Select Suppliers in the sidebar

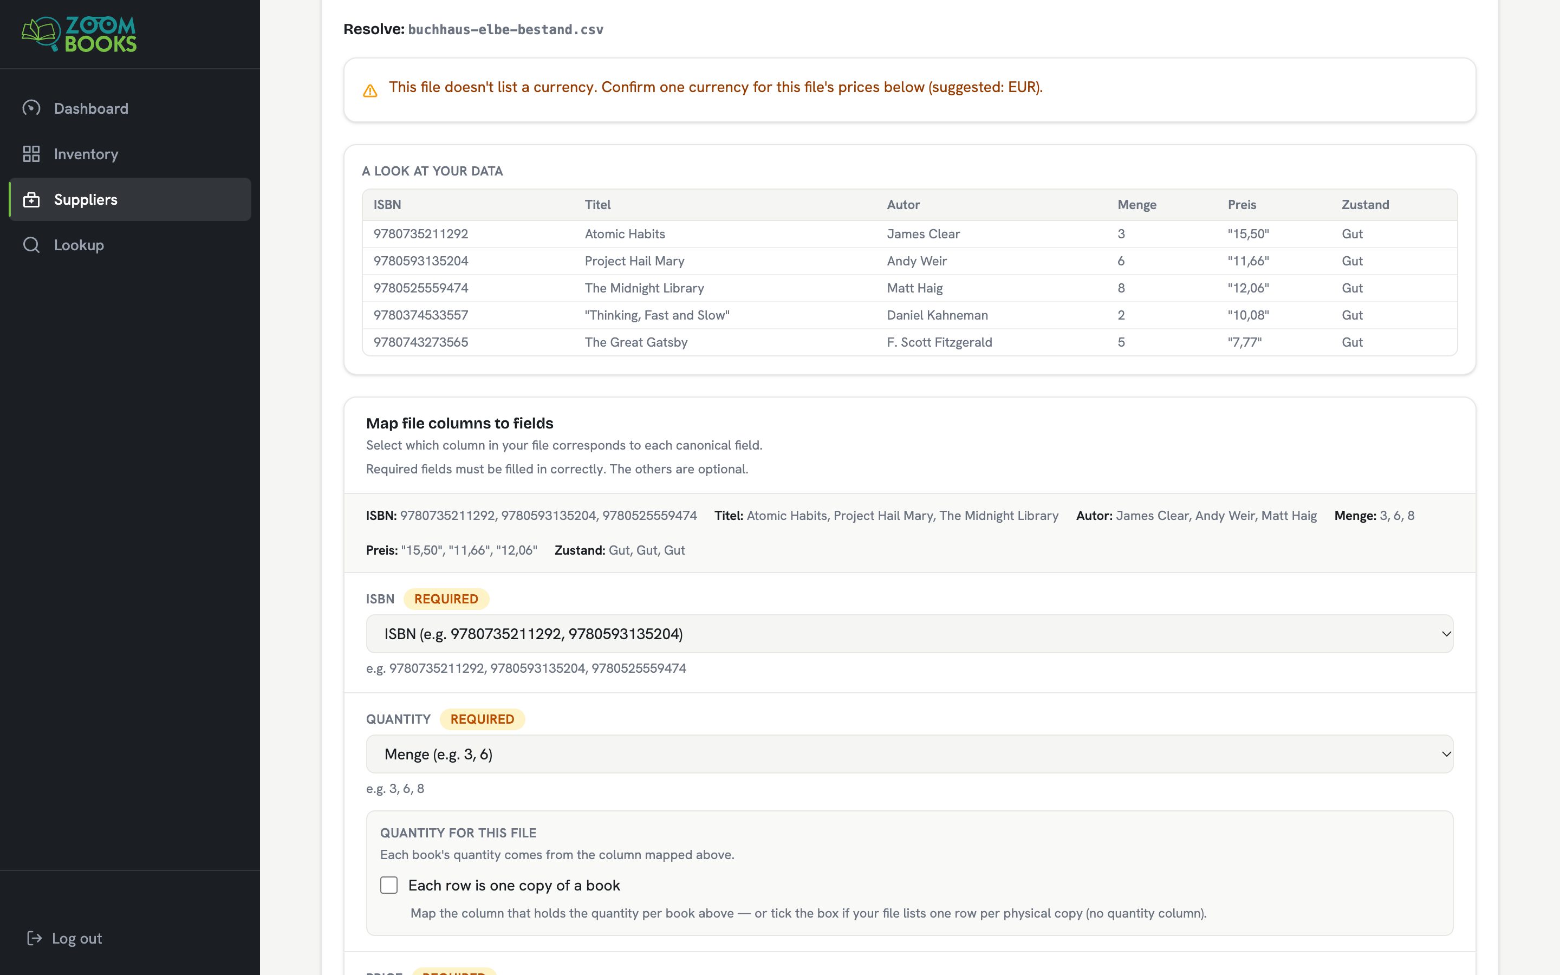point(130,199)
